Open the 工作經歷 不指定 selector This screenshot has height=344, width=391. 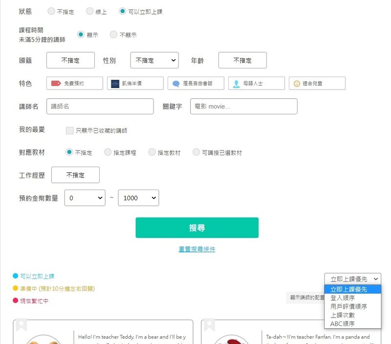coord(75,175)
